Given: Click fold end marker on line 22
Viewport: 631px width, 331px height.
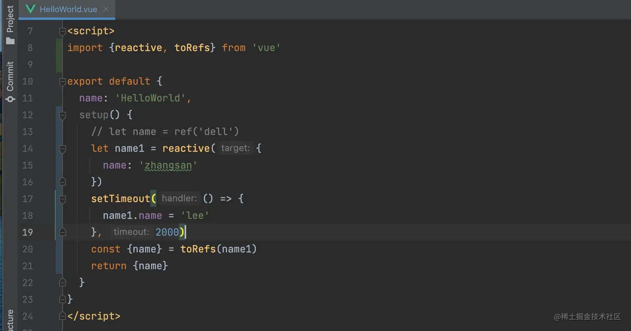Looking at the screenshot, I should pyautogui.click(x=63, y=282).
